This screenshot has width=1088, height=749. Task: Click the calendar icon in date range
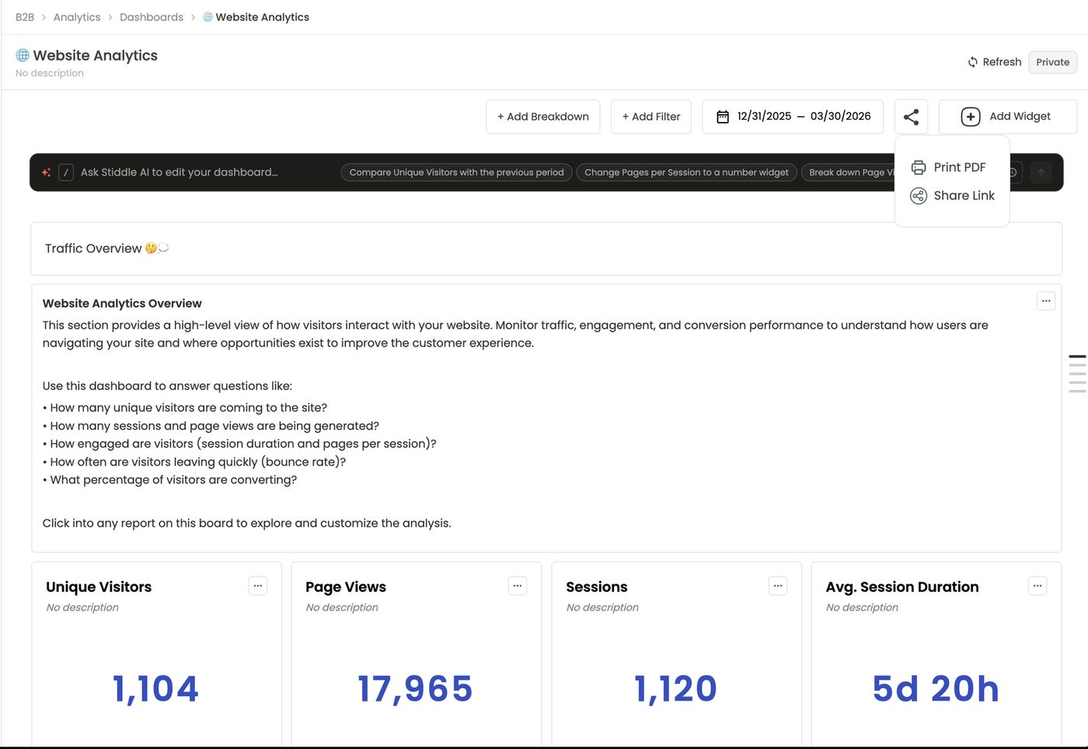[723, 117]
